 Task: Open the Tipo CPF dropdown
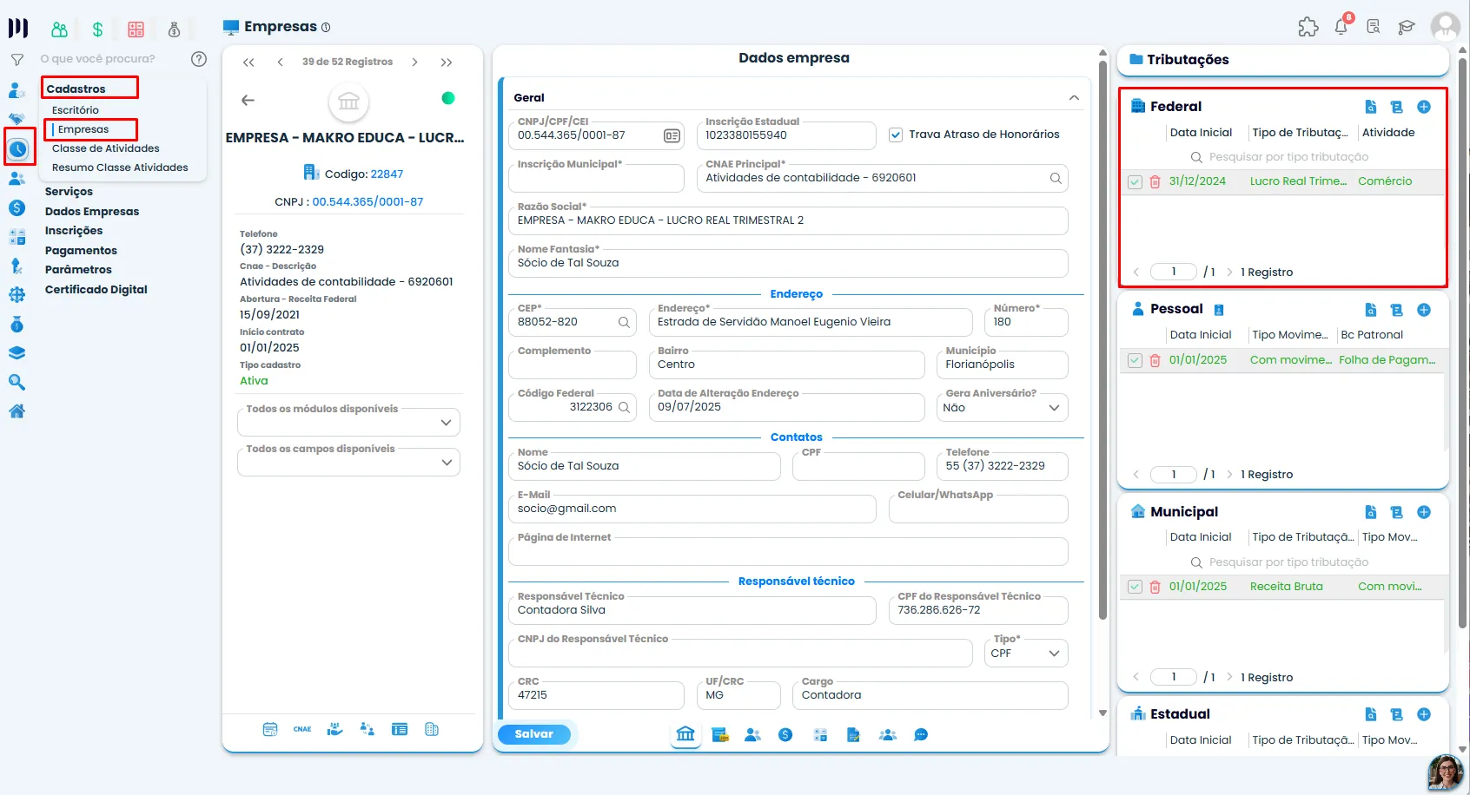tap(1027, 654)
